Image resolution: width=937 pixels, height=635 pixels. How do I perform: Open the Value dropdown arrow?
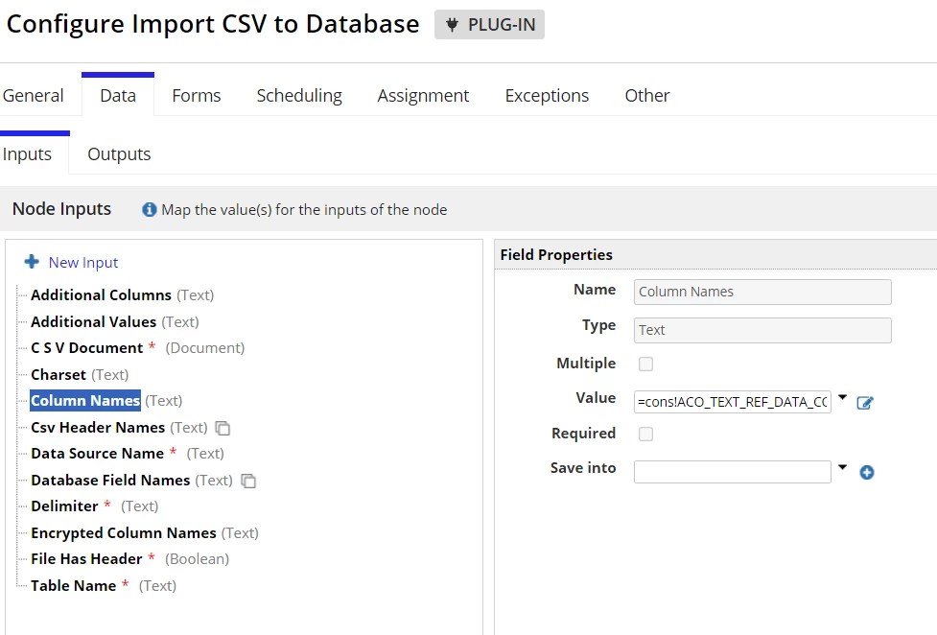pyautogui.click(x=843, y=397)
